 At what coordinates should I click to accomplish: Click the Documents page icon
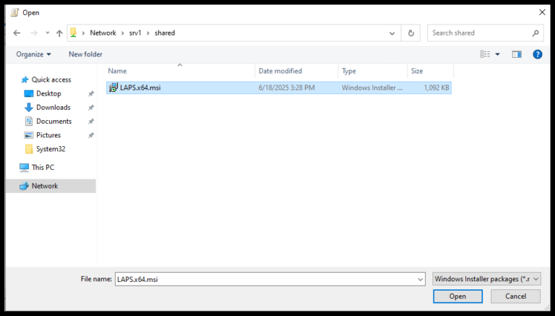(29, 121)
